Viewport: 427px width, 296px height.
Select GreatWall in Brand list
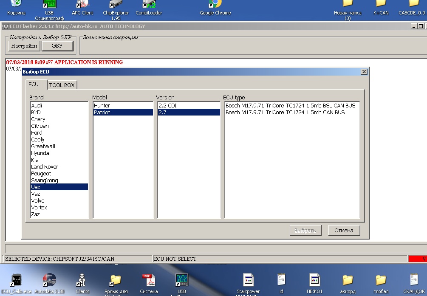pyautogui.click(x=59, y=146)
